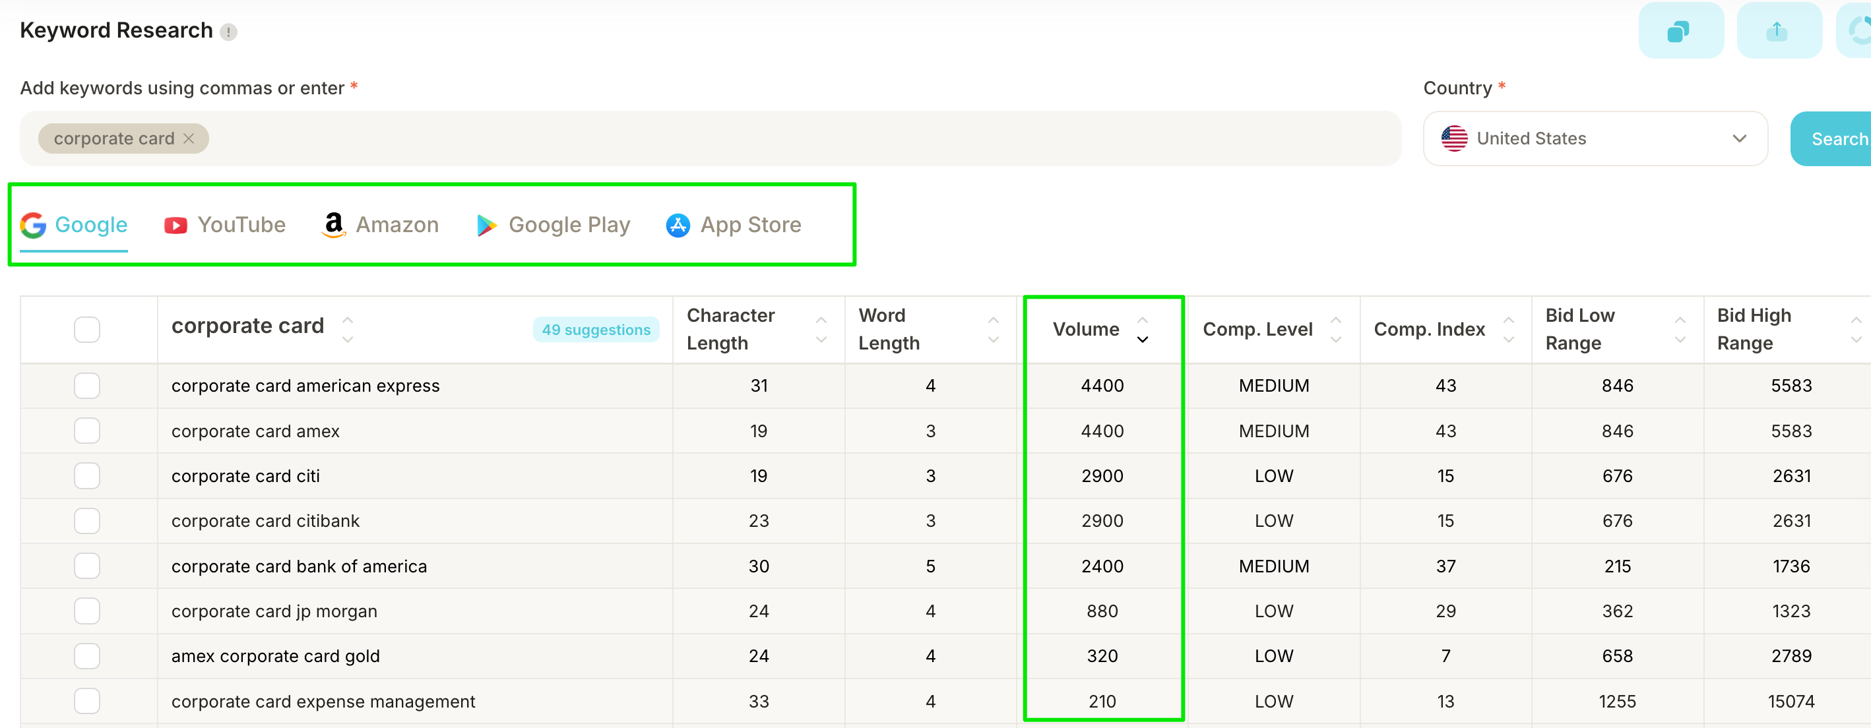
Task: Click the info icon beside Keyword Research
Action: click(228, 32)
